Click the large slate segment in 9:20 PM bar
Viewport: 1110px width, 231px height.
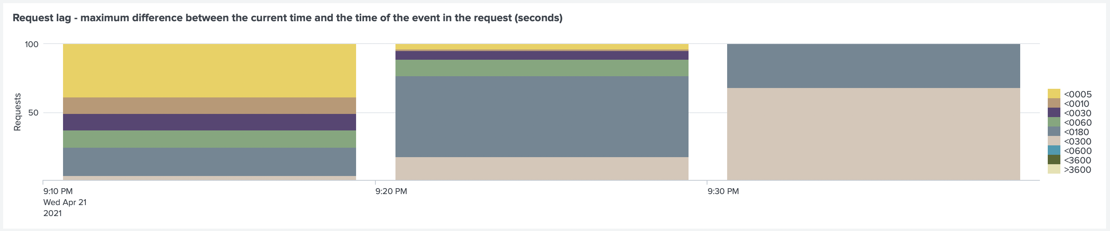542,117
